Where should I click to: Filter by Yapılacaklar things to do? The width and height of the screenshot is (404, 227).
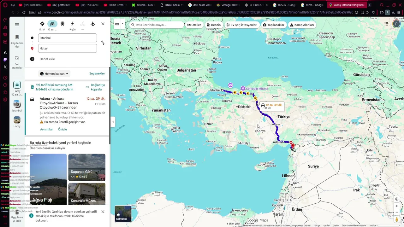click(274, 25)
